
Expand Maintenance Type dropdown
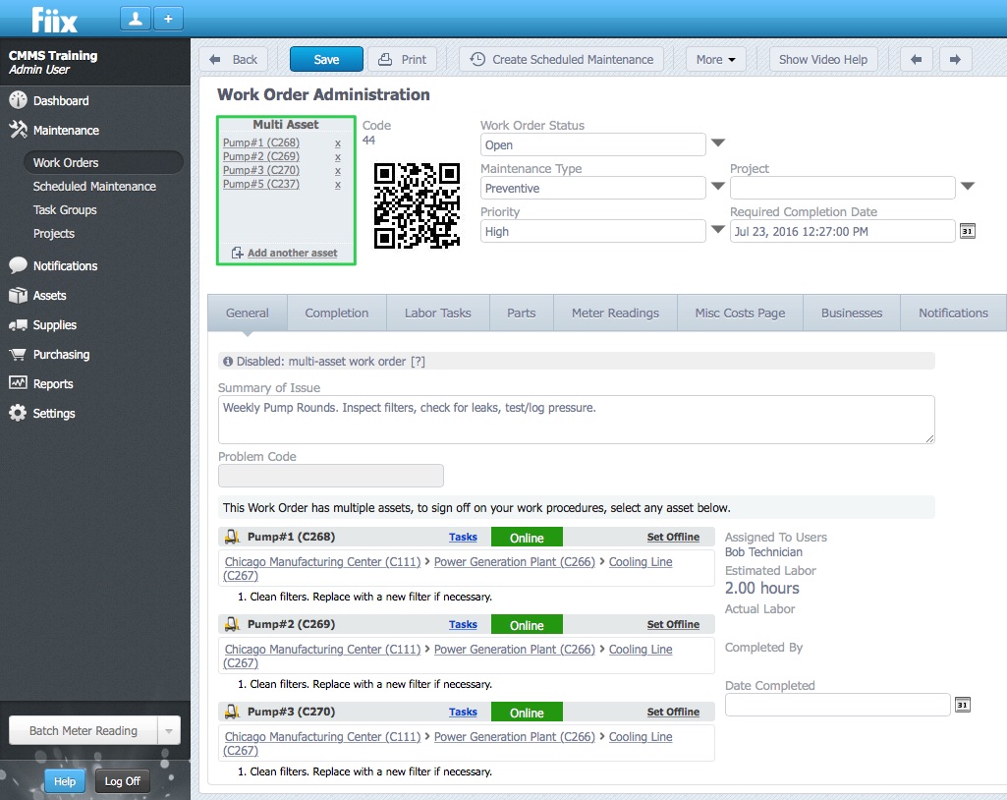718,186
